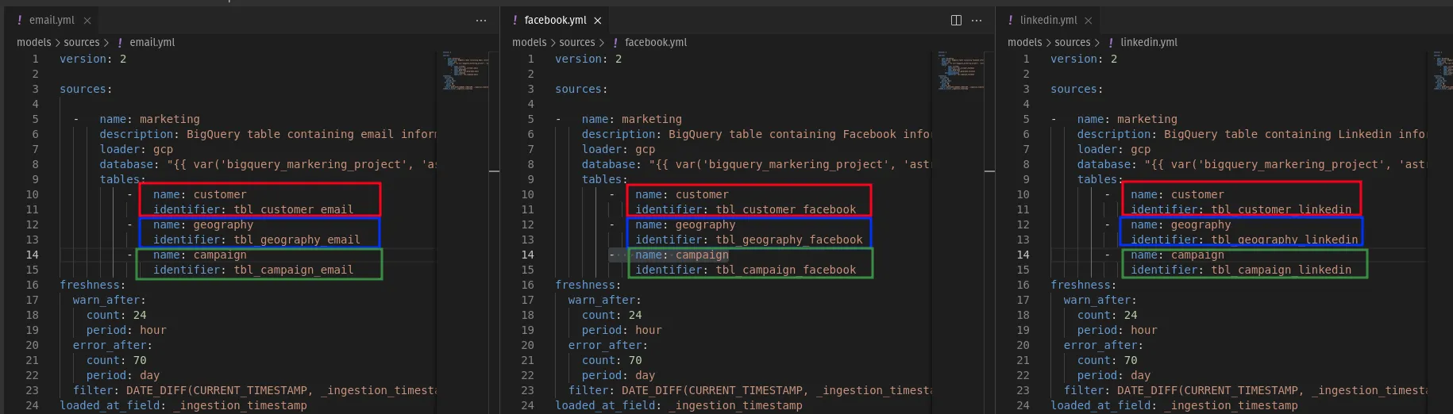Image resolution: width=1453 pixels, height=414 pixels.
Task: Click 'sources' breadcrumb in email.yml pane
Action: [x=82, y=43]
